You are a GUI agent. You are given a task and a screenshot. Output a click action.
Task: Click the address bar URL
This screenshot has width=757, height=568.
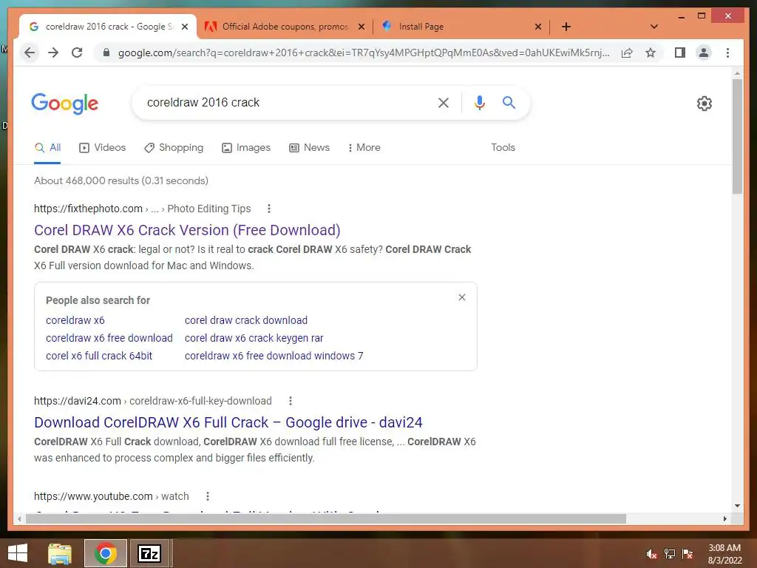(363, 53)
